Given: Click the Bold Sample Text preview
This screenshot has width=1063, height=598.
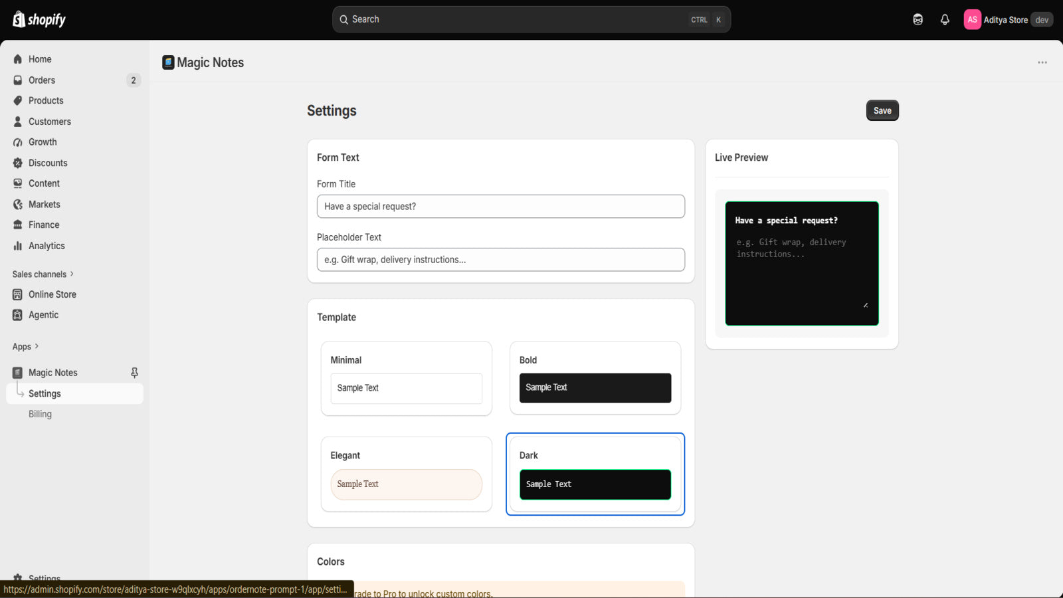Looking at the screenshot, I should point(595,387).
